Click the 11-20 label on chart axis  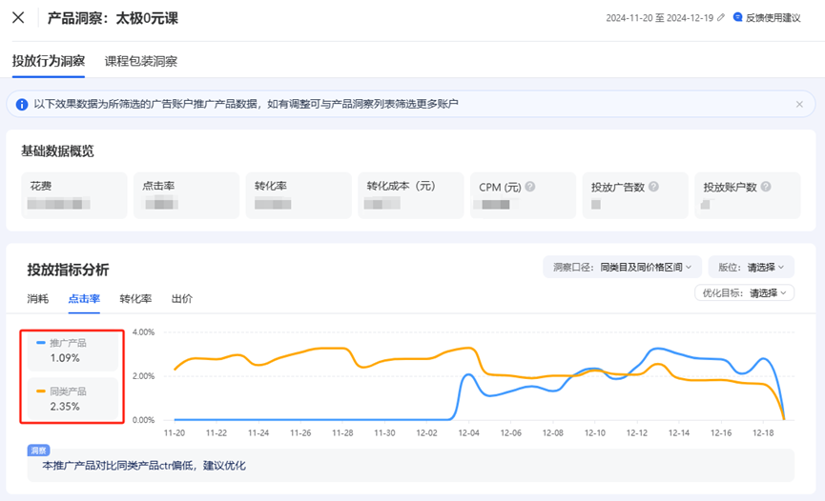pos(175,432)
